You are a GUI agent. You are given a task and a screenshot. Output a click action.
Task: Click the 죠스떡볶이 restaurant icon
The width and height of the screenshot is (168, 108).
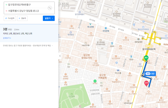[133, 91]
